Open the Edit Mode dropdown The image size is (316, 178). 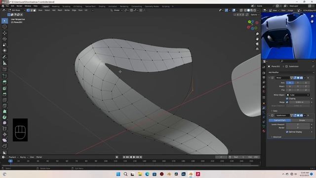16,10
